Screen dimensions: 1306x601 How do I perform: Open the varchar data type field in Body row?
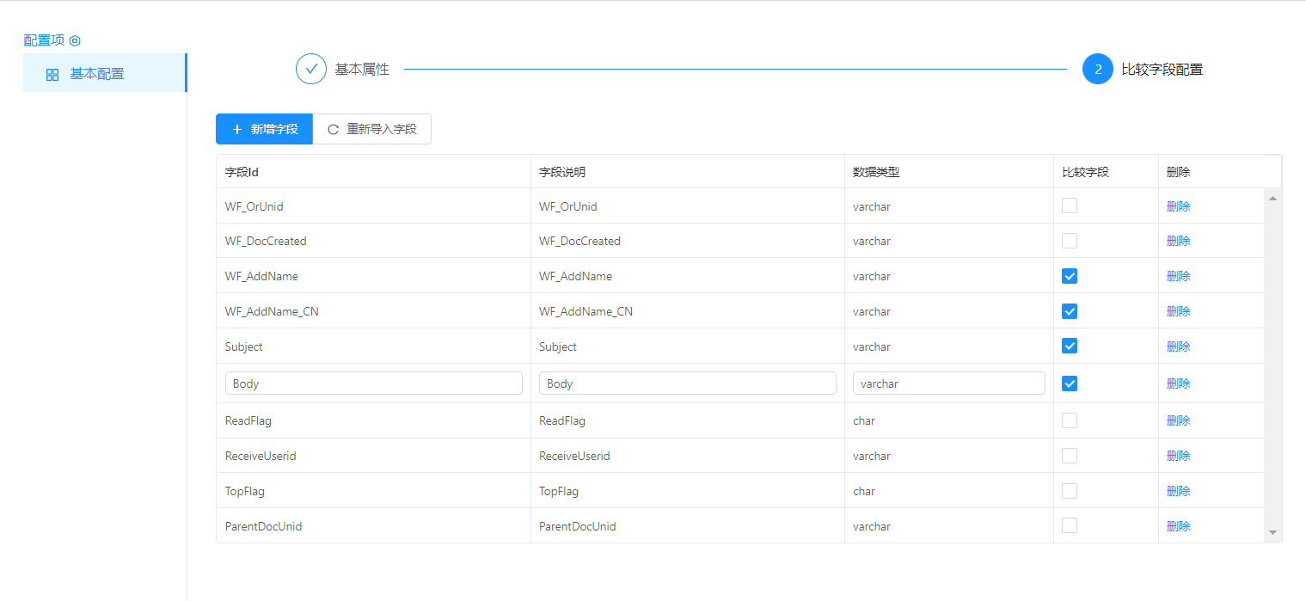tap(948, 383)
